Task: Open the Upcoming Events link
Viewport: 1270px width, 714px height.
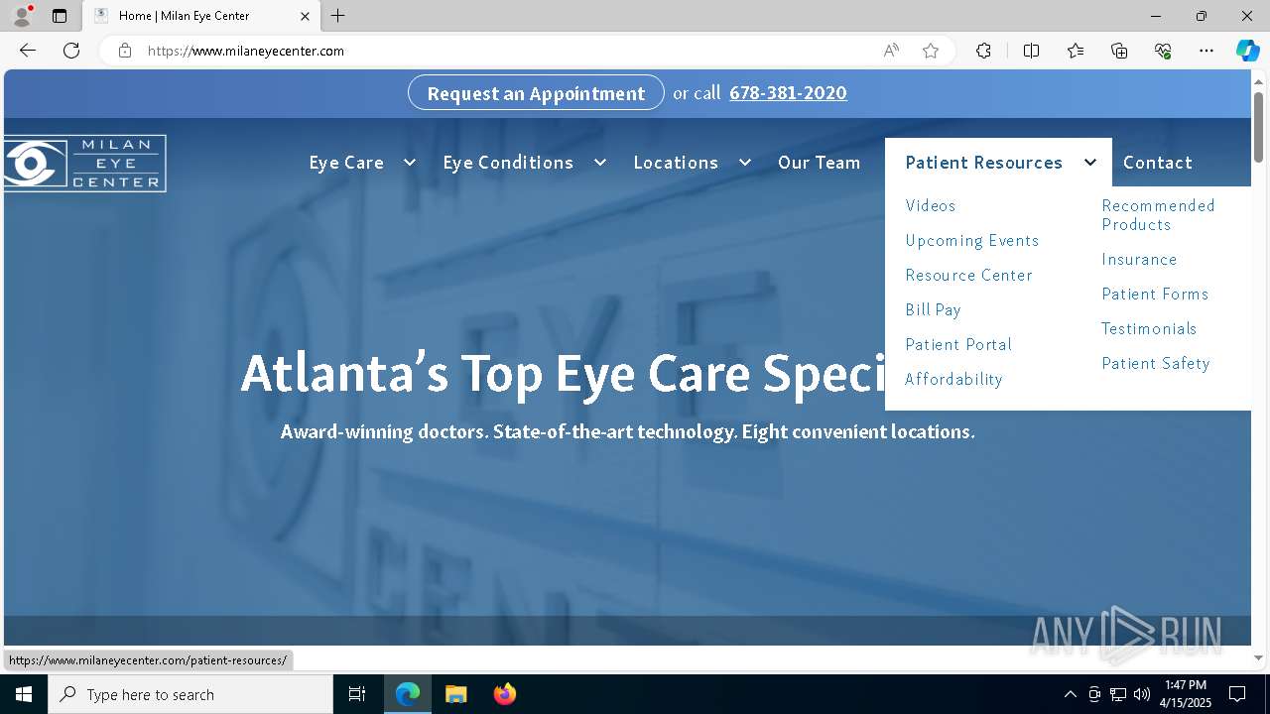Action: pos(972,240)
